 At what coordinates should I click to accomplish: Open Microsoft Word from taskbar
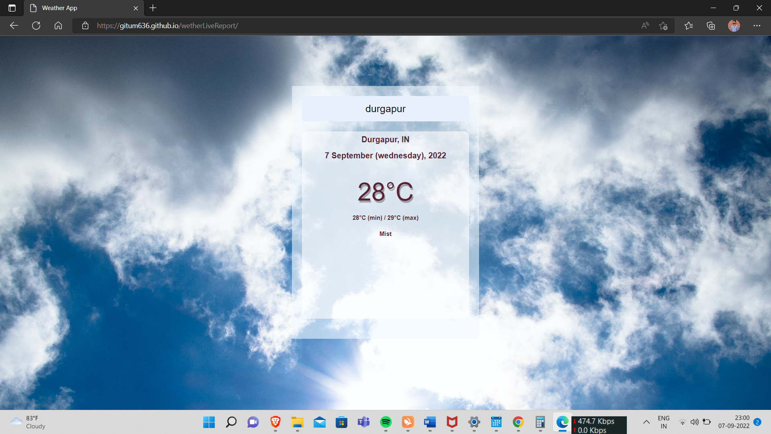[x=430, y=422]
